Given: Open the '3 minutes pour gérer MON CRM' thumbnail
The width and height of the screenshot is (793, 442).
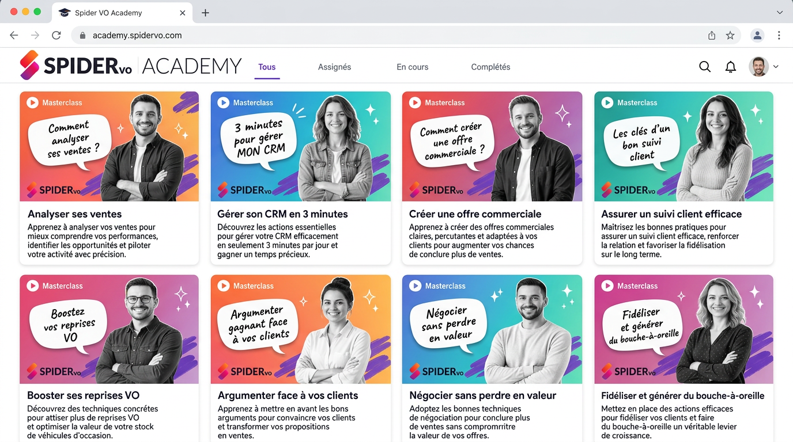Looking at the screenshot, I should tap(300, 146).
